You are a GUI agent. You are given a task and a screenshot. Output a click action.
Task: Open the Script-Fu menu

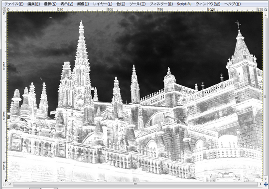(x=184, y=4)
